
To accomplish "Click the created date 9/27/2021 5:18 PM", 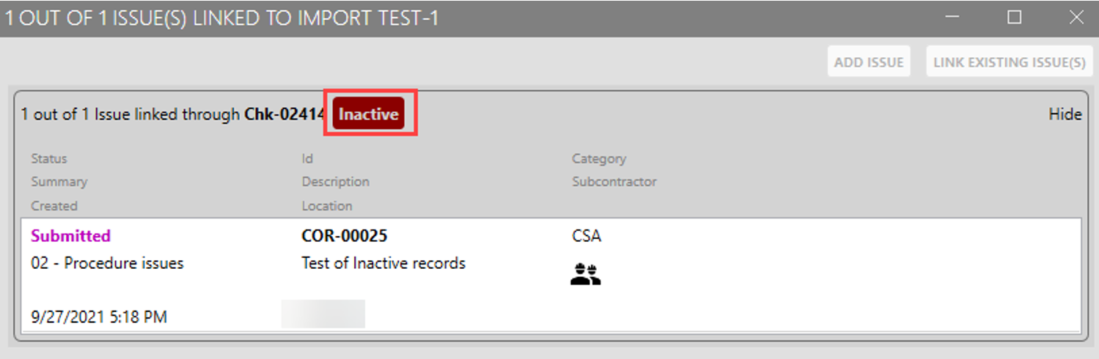I will click(99, 317).
